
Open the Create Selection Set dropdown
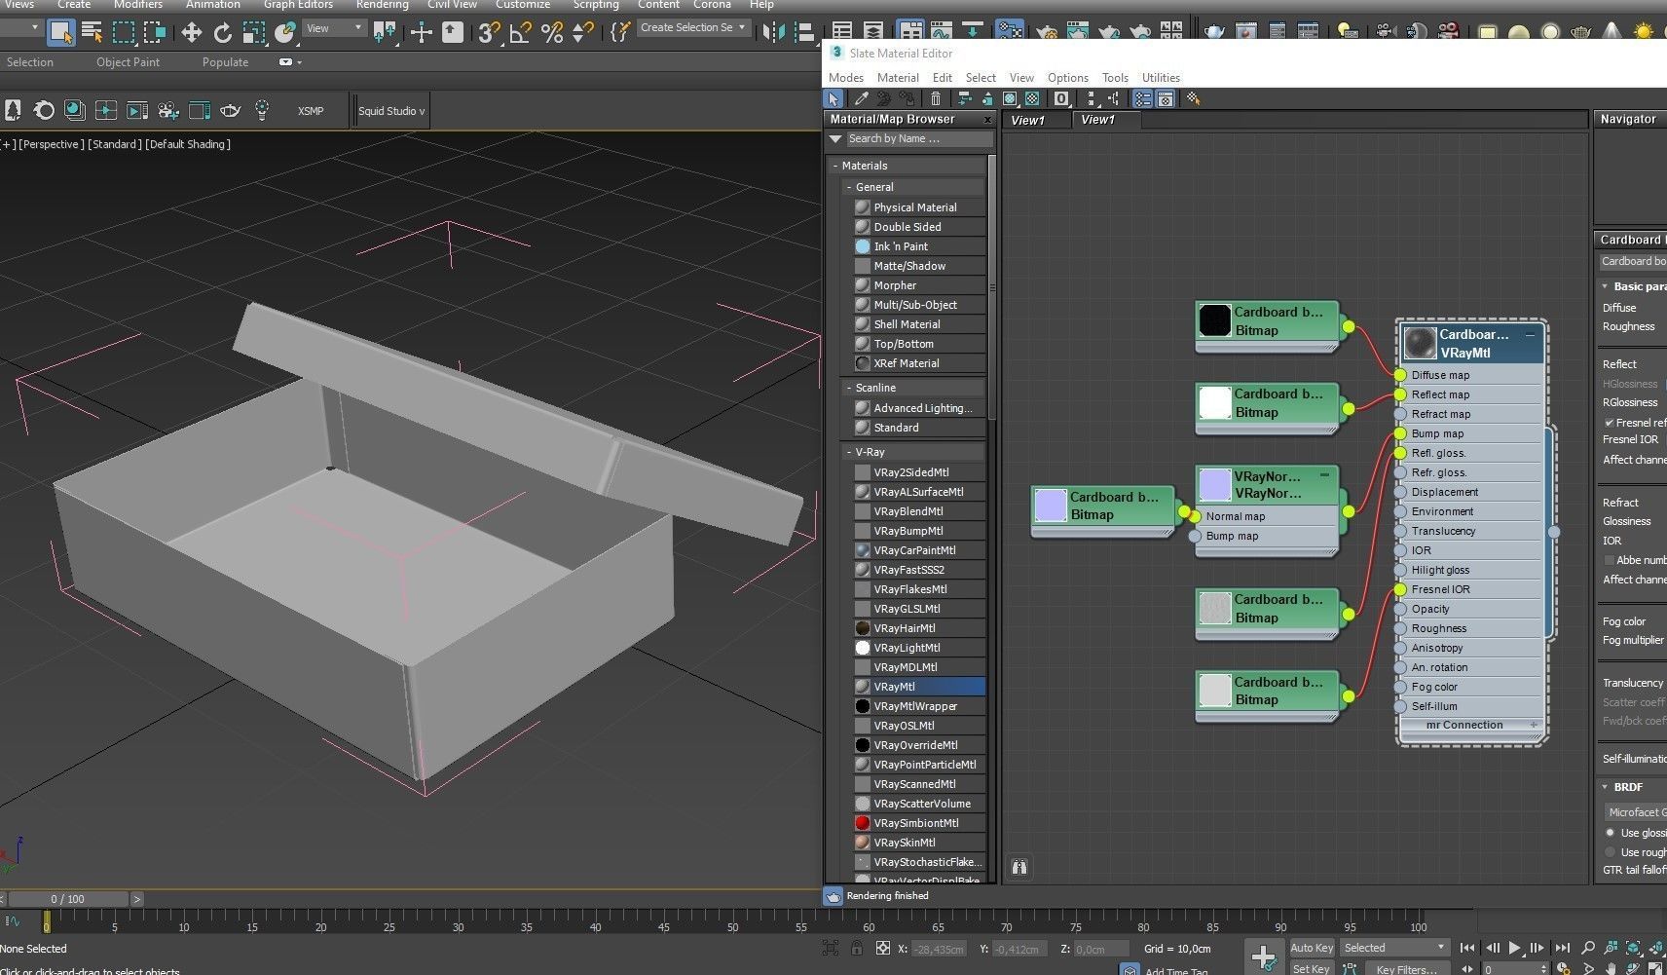693,27
